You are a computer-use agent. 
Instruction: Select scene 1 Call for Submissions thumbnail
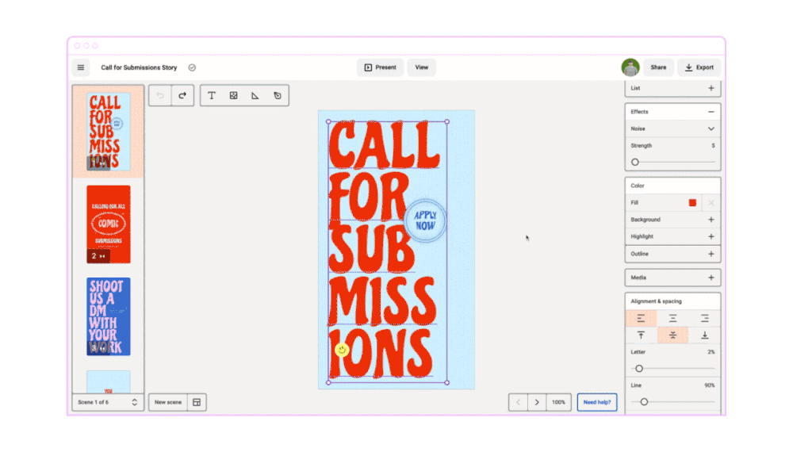(108, 132)
